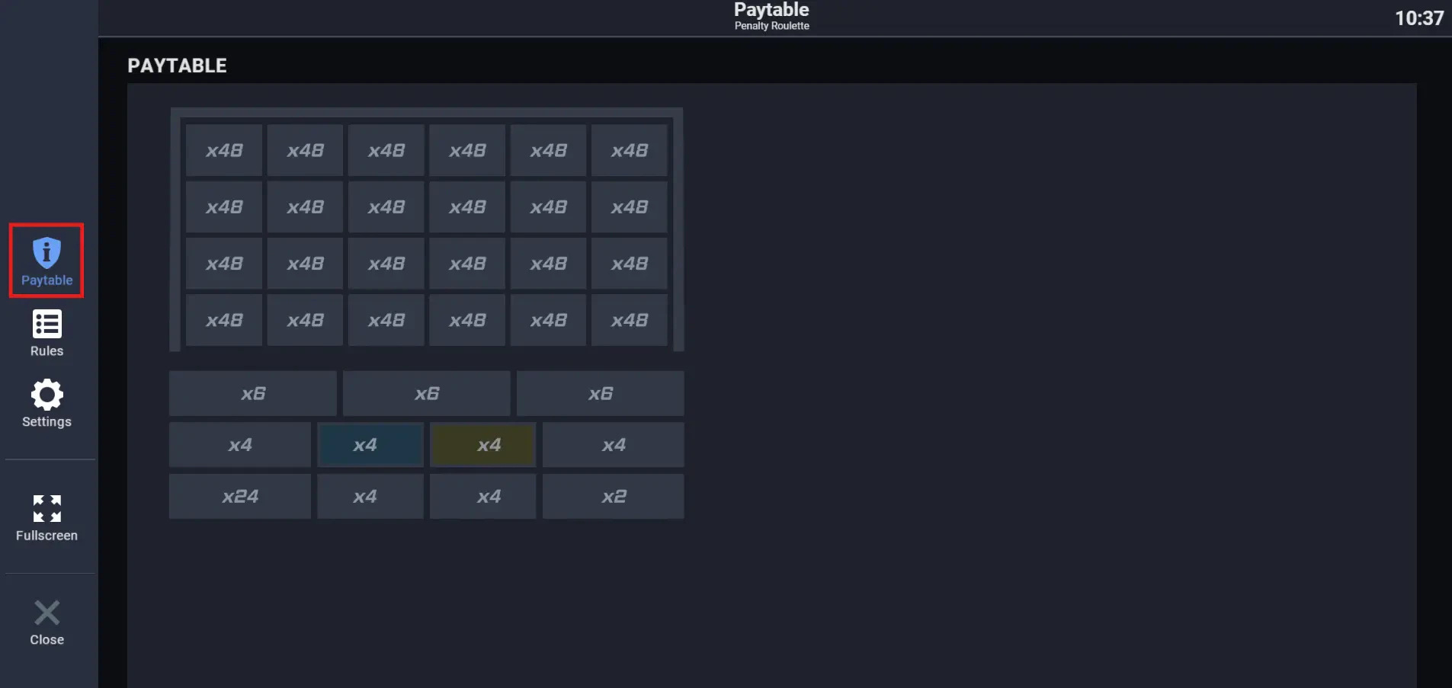
Task: Close the menu with X icon
Action: pos(46,613)
